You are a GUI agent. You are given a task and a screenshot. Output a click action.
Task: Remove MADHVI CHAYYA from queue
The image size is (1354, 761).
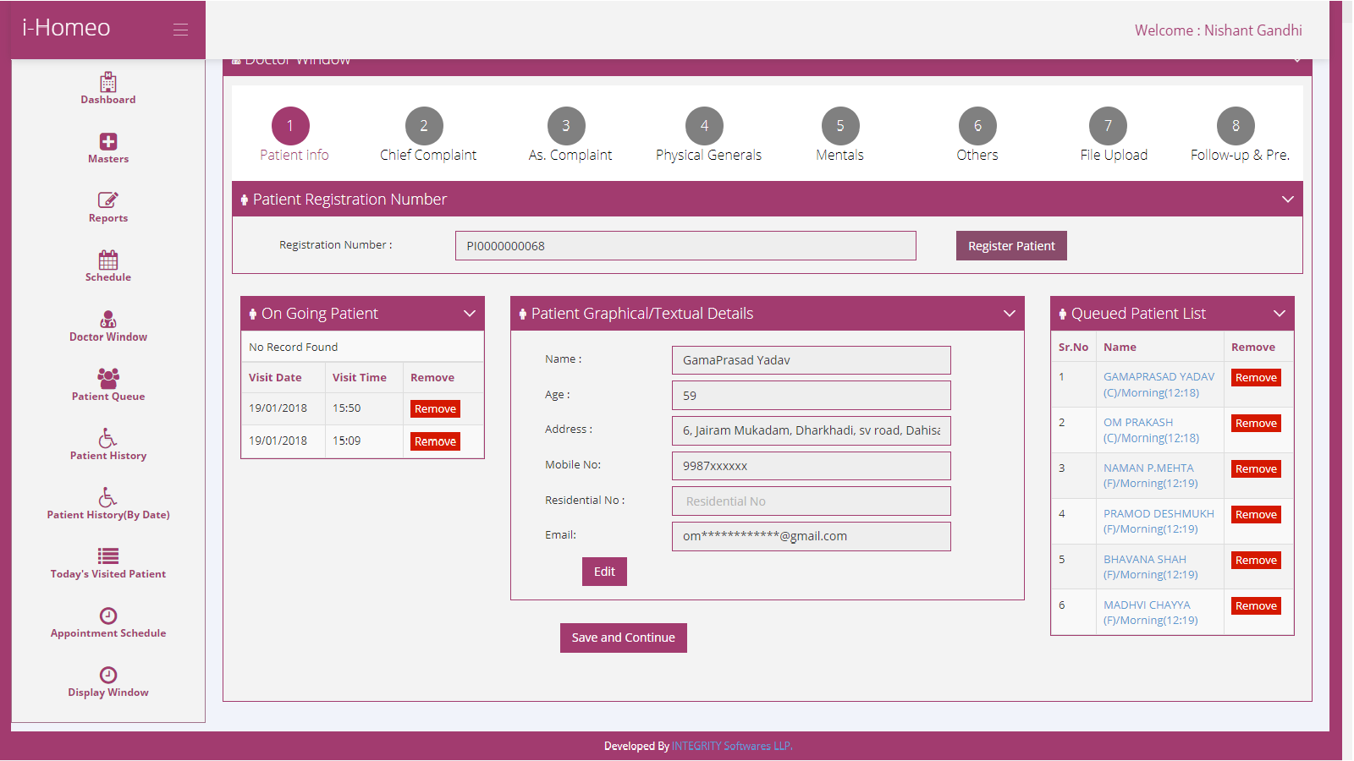[x=1256, y=606]
